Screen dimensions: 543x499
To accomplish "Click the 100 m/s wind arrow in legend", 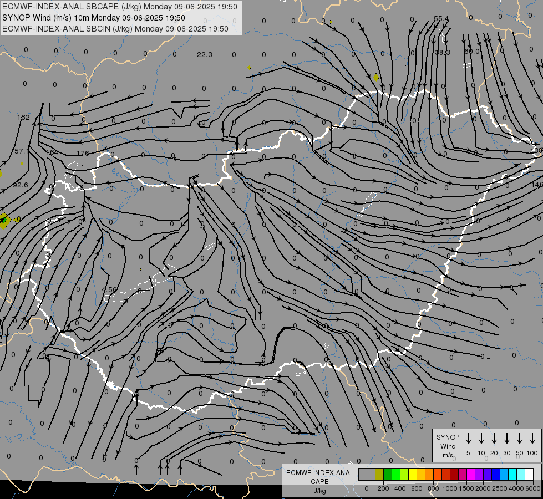I will [x=532, y=439].
